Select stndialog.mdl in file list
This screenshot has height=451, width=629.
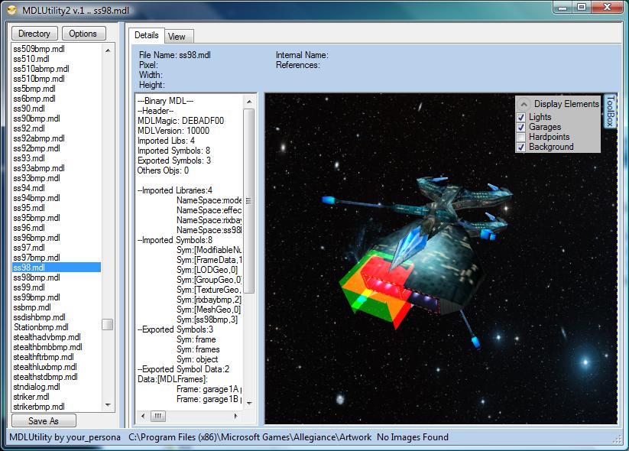pyautogui.click(x=37, y=388)
